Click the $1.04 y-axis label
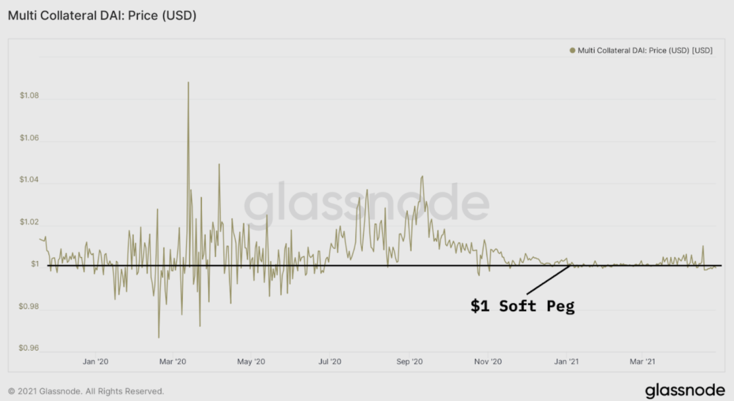The image size is (734, 401). [29, 179]
